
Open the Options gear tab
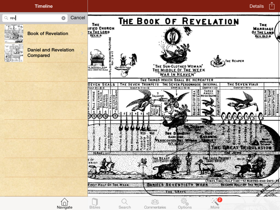tap(185, 203)
